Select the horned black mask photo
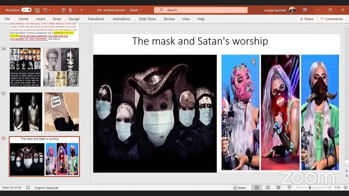 pos(320,112)
